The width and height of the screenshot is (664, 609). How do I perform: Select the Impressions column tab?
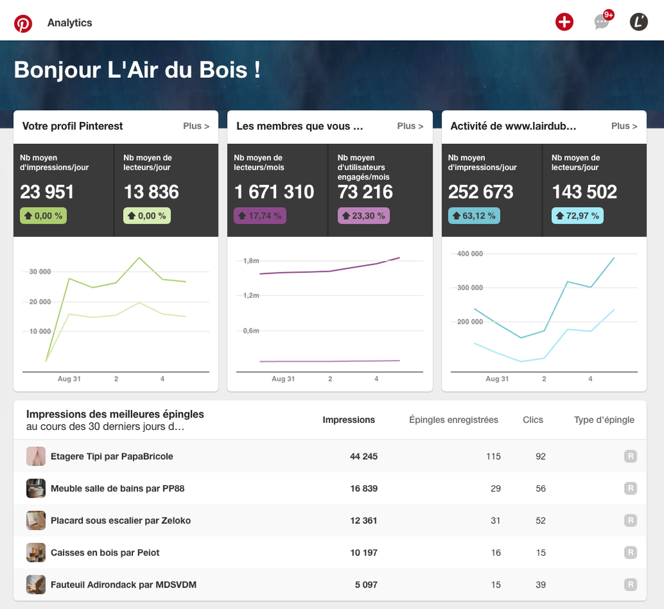point(348,420)
